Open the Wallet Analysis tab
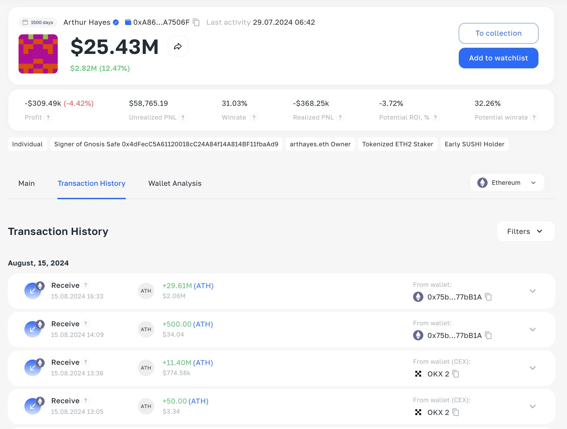The image size is (567, 429). click(x=175, y=183)
